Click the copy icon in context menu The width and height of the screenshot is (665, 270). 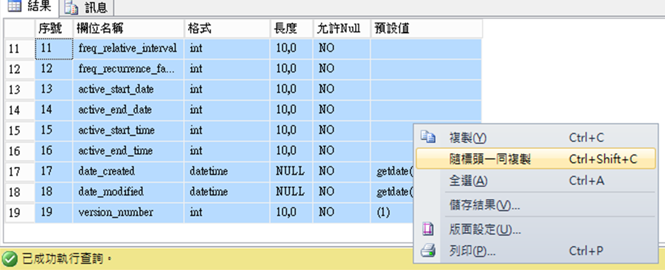428,137
